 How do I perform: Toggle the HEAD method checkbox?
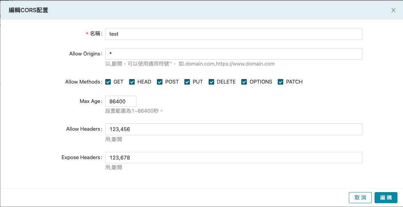tap(132, 82)
